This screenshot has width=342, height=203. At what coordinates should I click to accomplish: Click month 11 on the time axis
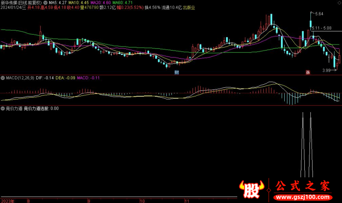[187, 200]
